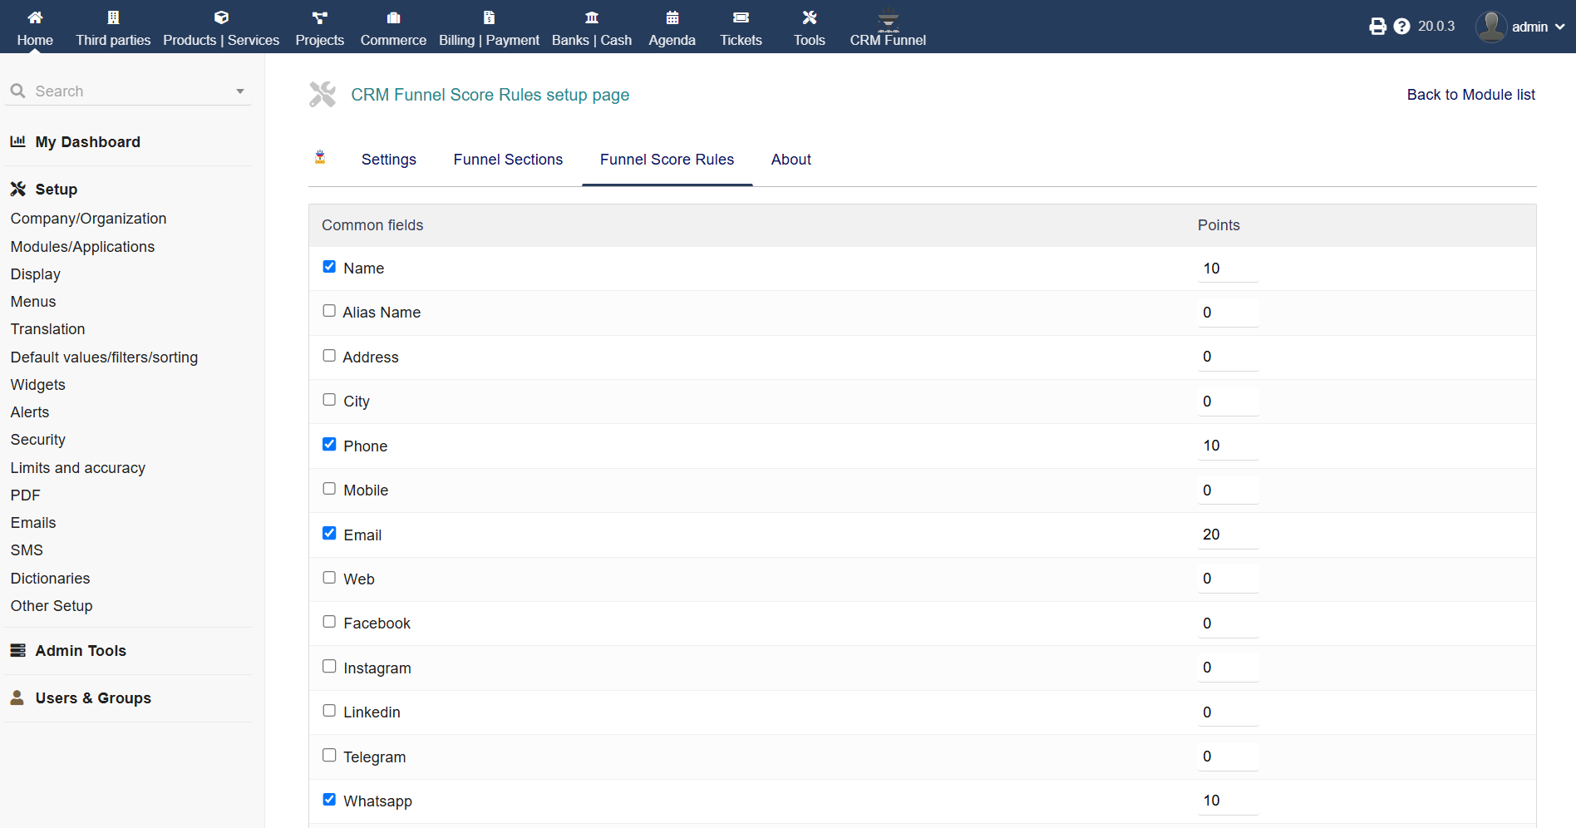Image resolution: width=1576 pixels, height=828 pixels.
Task: Open the Projects network icon
Action: tap(319, 17)
